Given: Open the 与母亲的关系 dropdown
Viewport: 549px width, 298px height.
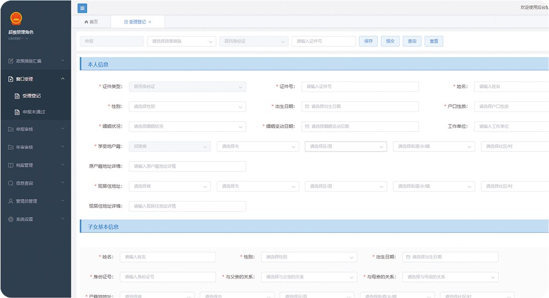Looking at the screenshot, I should tap(451, 277).
